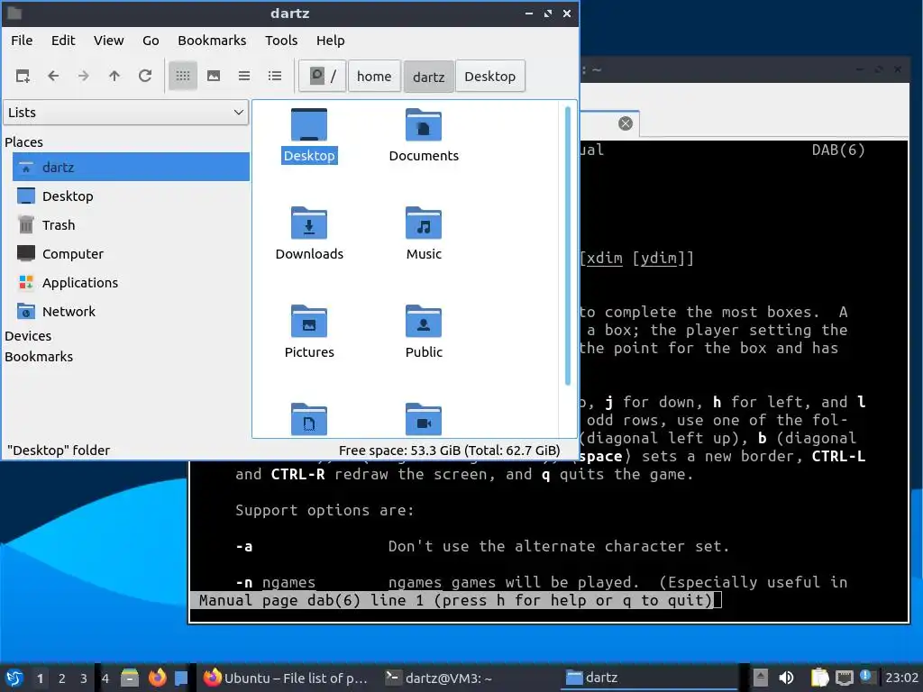Select dartz home in Places sidebar
The width and height of the screenshot is (923, 692).
point(131,167)
